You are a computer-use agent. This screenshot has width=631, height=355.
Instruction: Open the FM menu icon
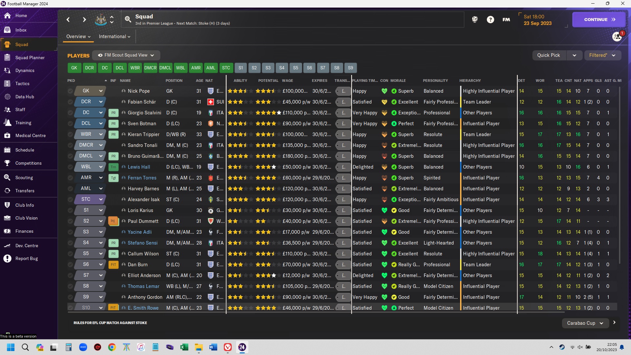click(x=506, y=20)
